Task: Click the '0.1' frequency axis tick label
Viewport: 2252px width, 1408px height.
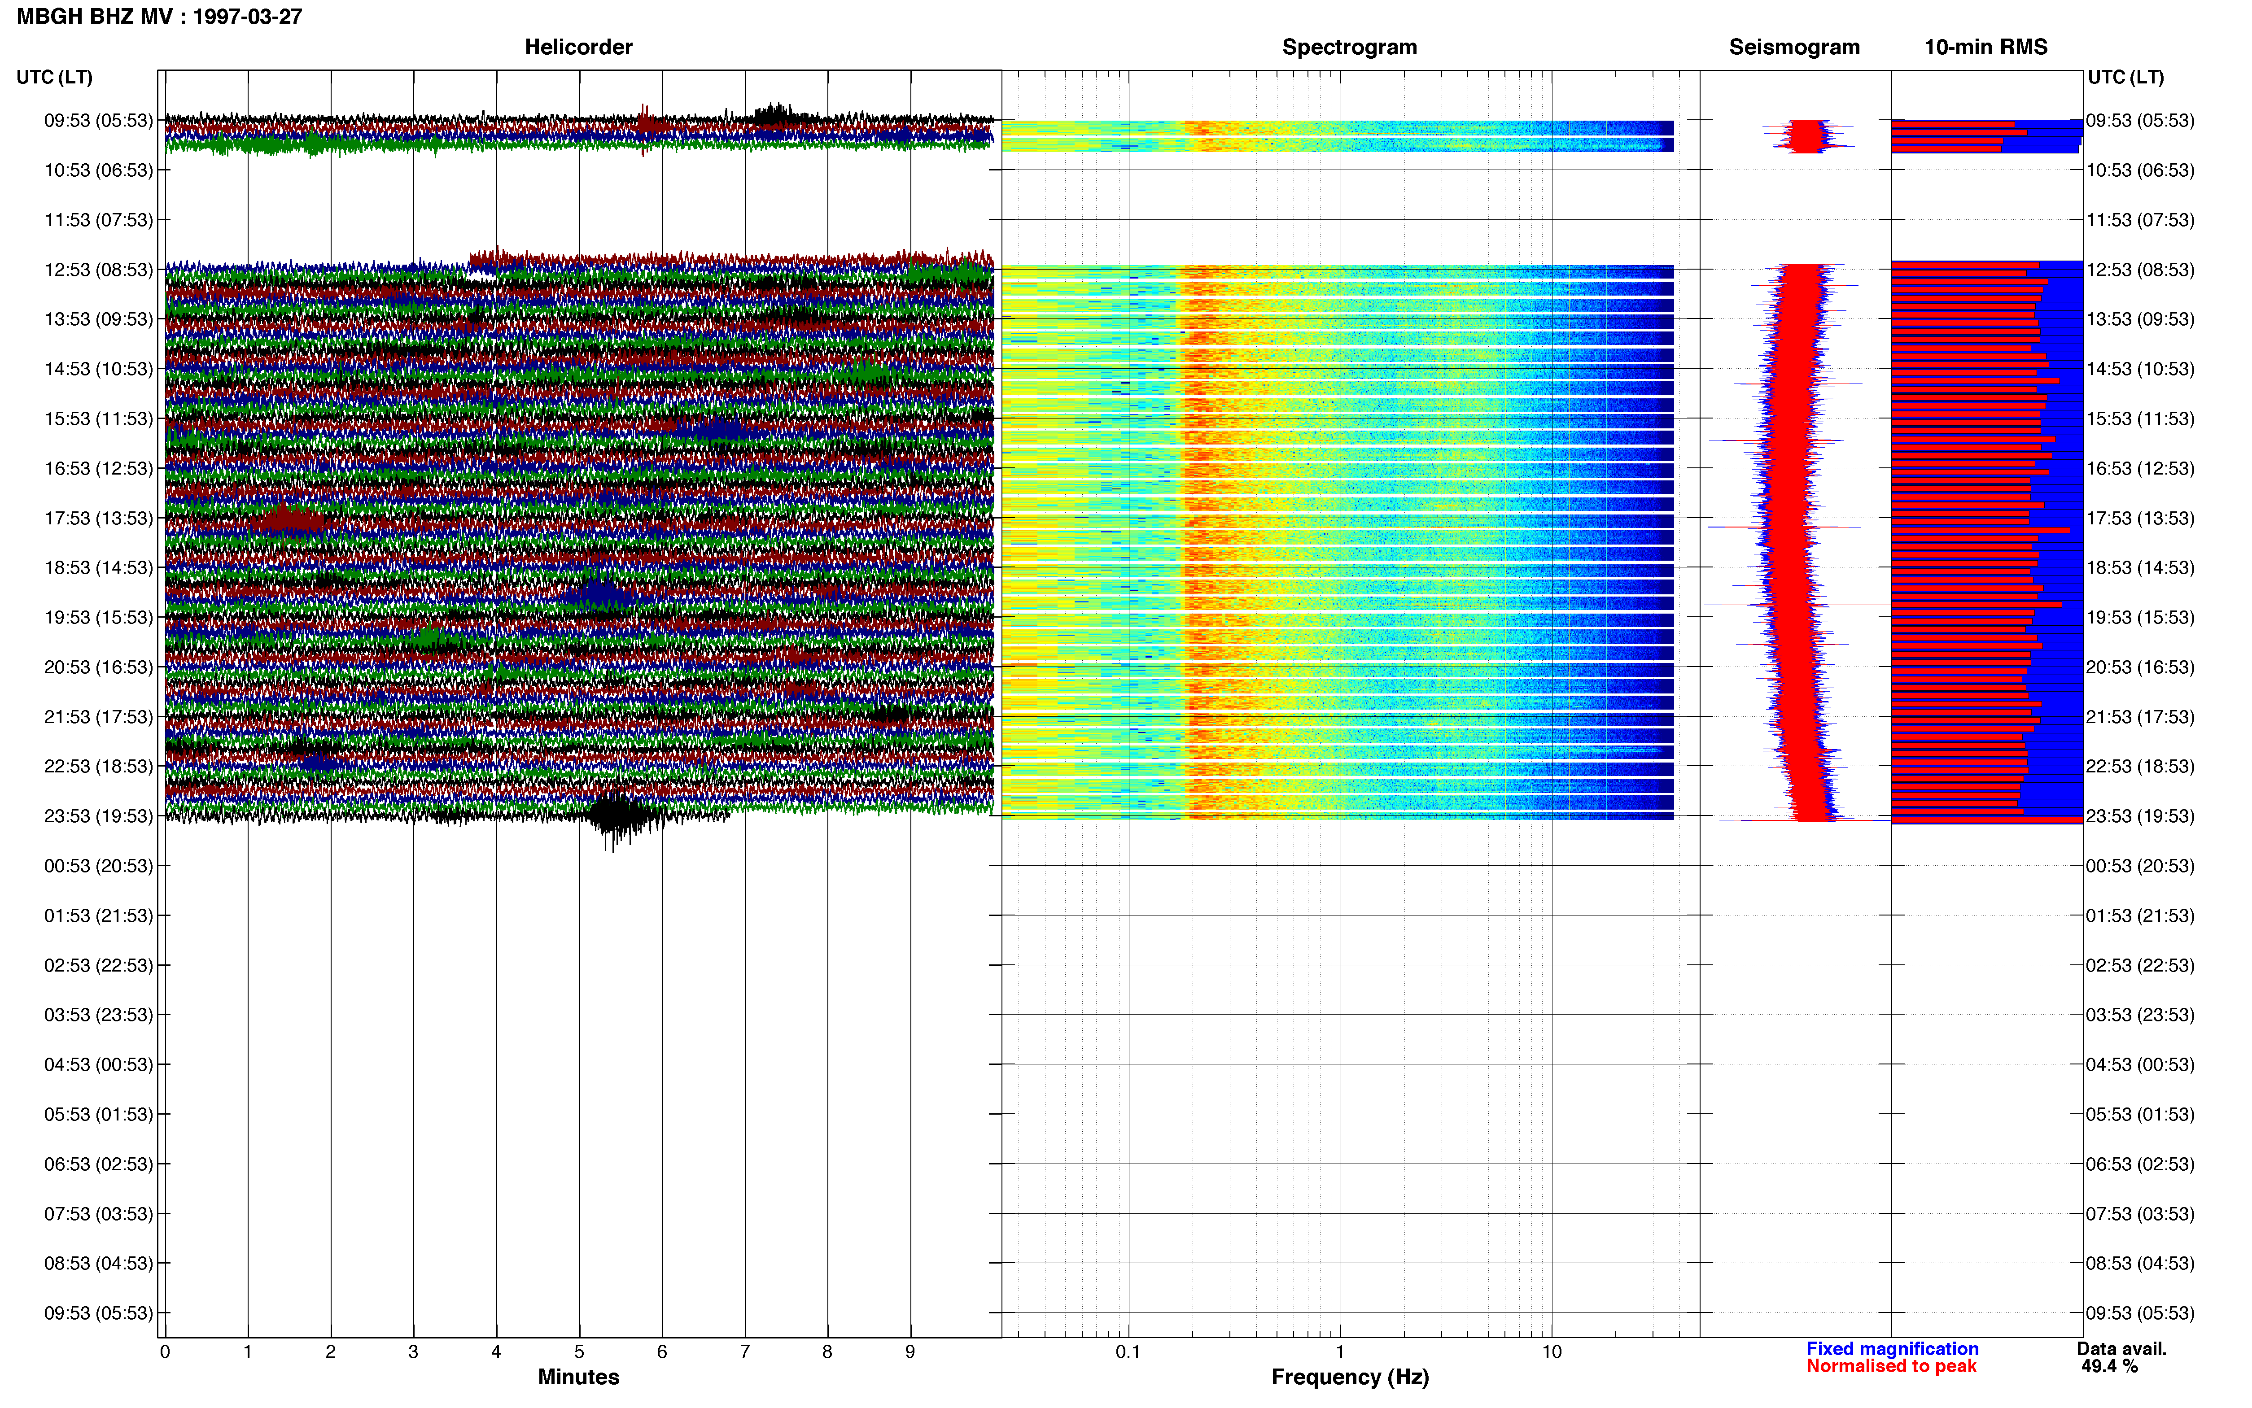Action: 1128,1351
